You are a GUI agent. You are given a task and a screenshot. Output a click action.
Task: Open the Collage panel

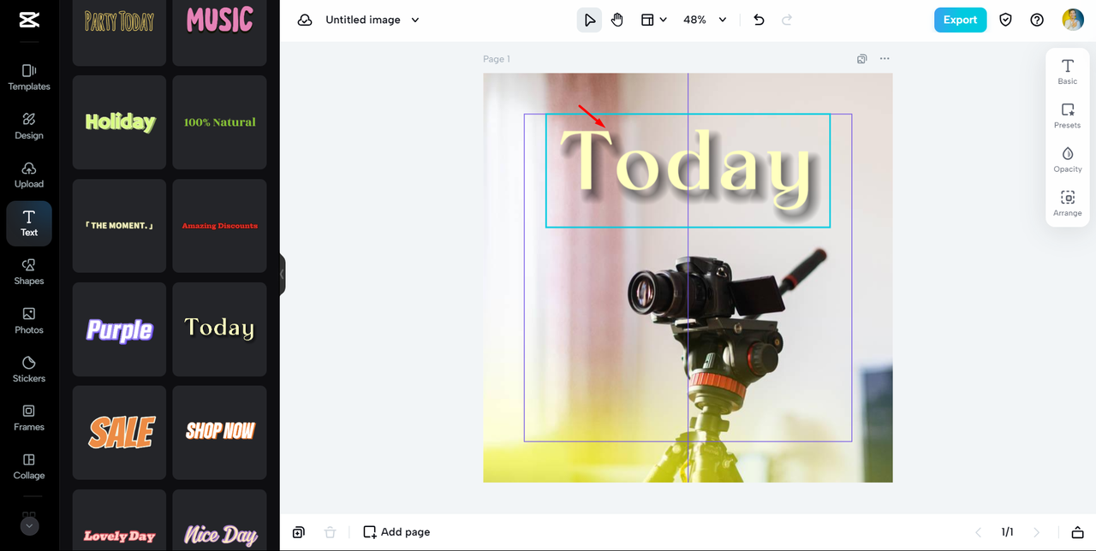click(29, 466)
